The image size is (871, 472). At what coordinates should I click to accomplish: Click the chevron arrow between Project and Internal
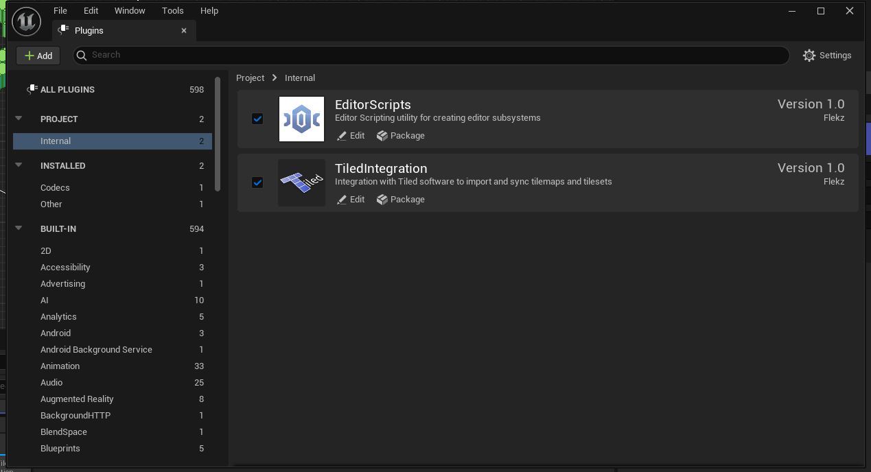pos(275,78)
